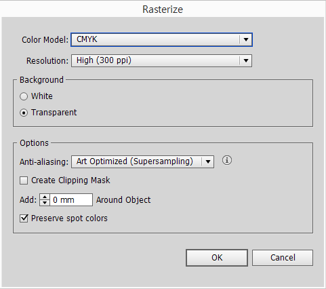The height and width of the screenshot is (289, 326).
Task: Click the Rasterize title bar
Action: tap(163, 9)
